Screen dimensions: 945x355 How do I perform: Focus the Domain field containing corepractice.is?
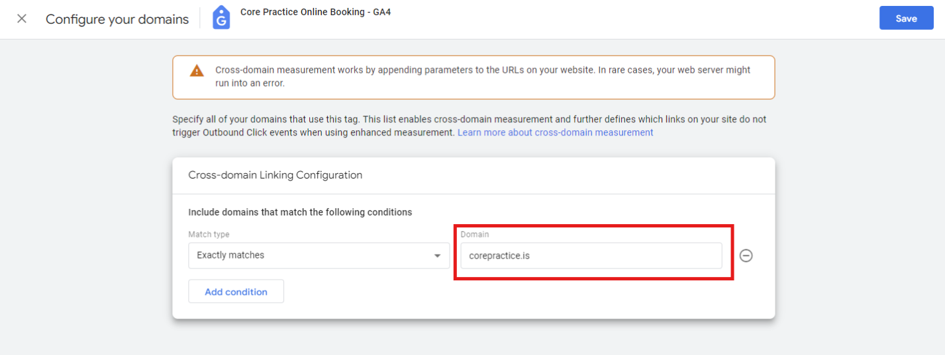point(591,255)
